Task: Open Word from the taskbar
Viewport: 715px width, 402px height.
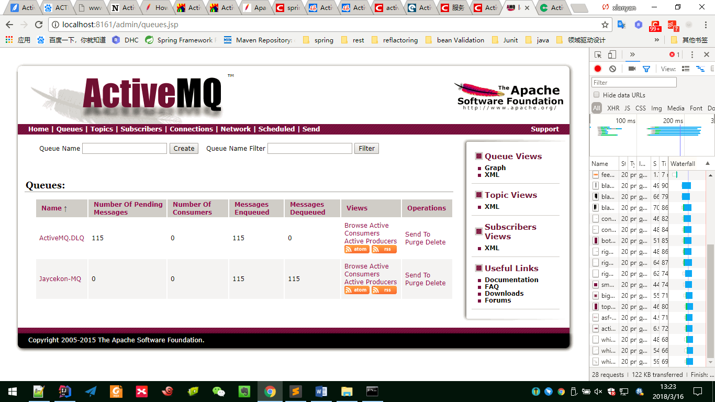Action: [321, 391]
